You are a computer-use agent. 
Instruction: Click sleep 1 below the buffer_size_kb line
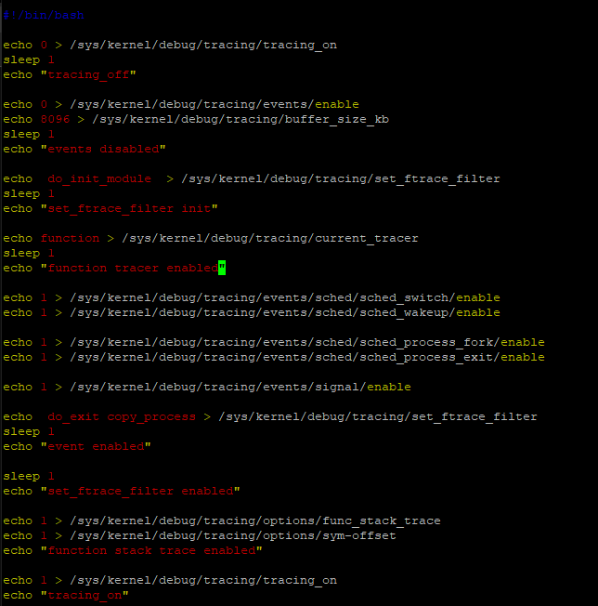coord(29,135)
